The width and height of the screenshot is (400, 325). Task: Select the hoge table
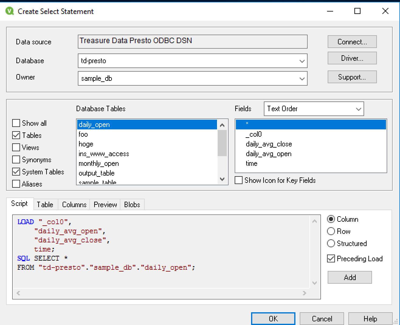147,144
